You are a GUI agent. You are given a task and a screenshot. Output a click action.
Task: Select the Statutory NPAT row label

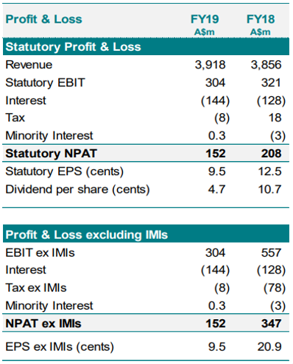pyautogui.click(x=52, y=154)
